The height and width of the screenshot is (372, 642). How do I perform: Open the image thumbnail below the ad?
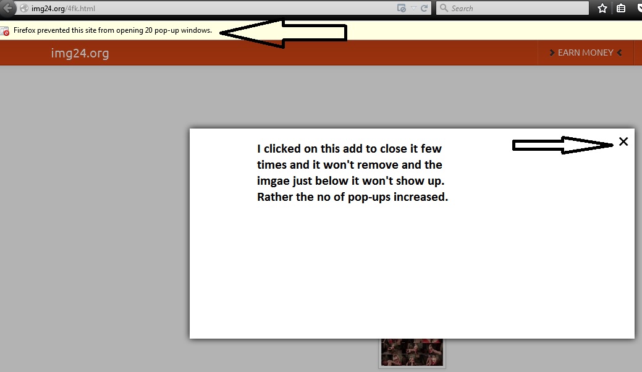click(412, 352)
